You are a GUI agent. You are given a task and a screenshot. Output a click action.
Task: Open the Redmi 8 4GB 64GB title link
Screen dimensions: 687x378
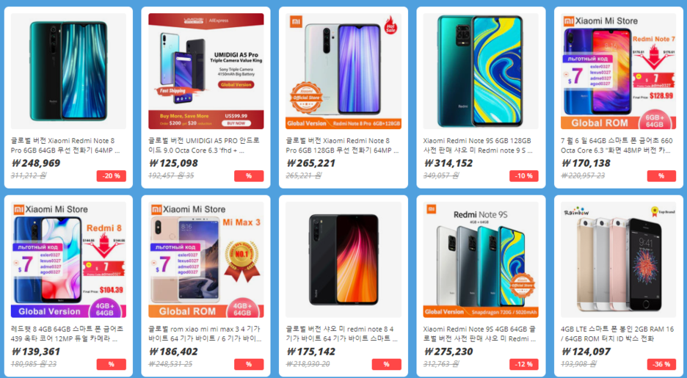pyautogui.click(x=67, y=334)
